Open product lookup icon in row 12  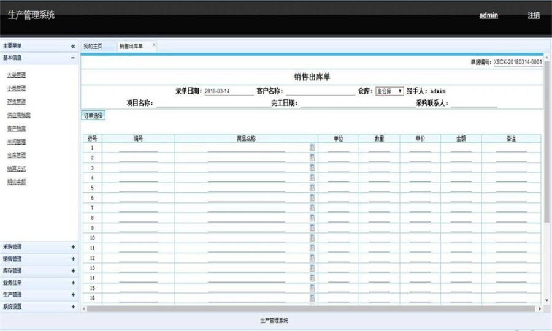pos(312,258)
